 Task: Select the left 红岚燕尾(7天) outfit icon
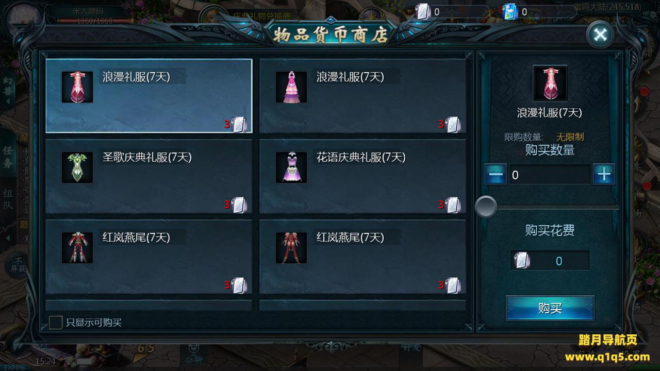77,248
